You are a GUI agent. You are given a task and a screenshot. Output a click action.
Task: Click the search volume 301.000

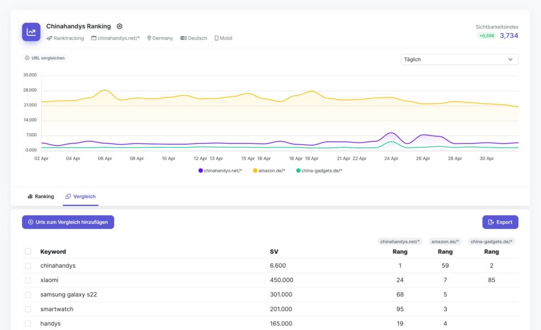point(281,294)
